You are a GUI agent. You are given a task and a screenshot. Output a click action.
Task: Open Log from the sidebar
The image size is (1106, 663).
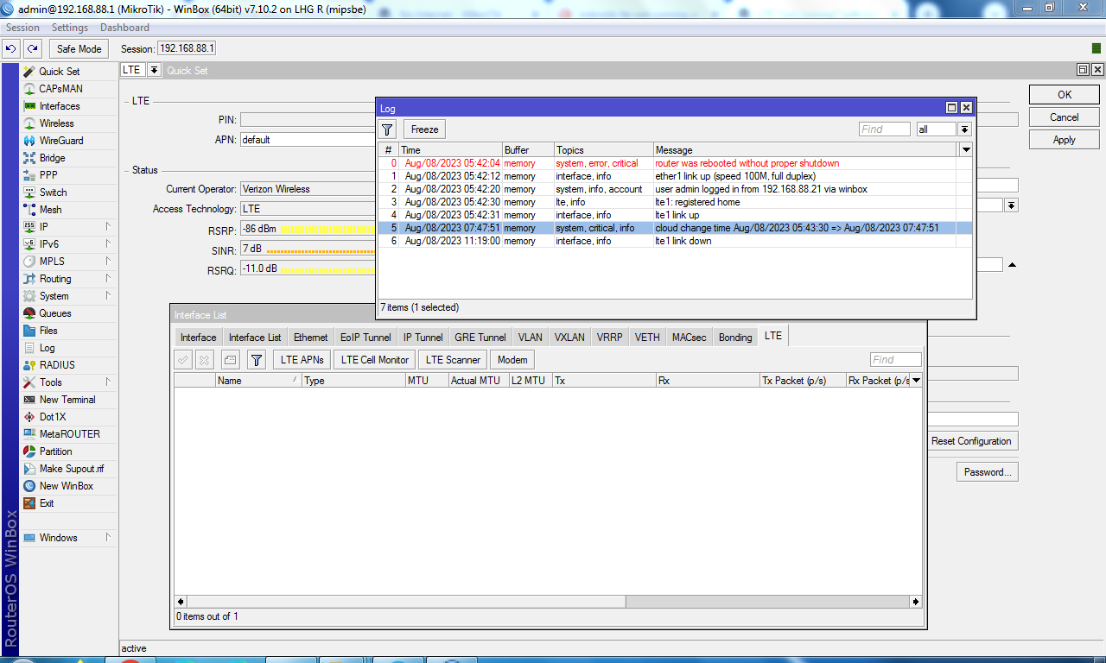click(x=47, y=348)
